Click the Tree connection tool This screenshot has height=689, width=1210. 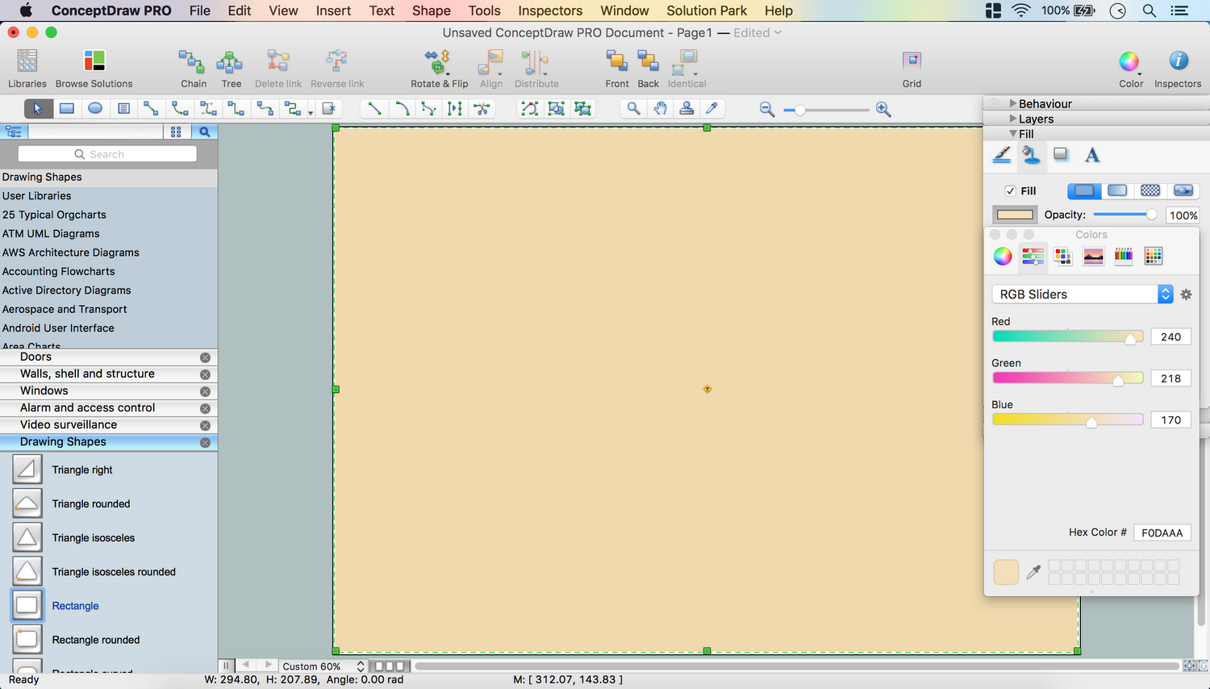tap(231, 68)
